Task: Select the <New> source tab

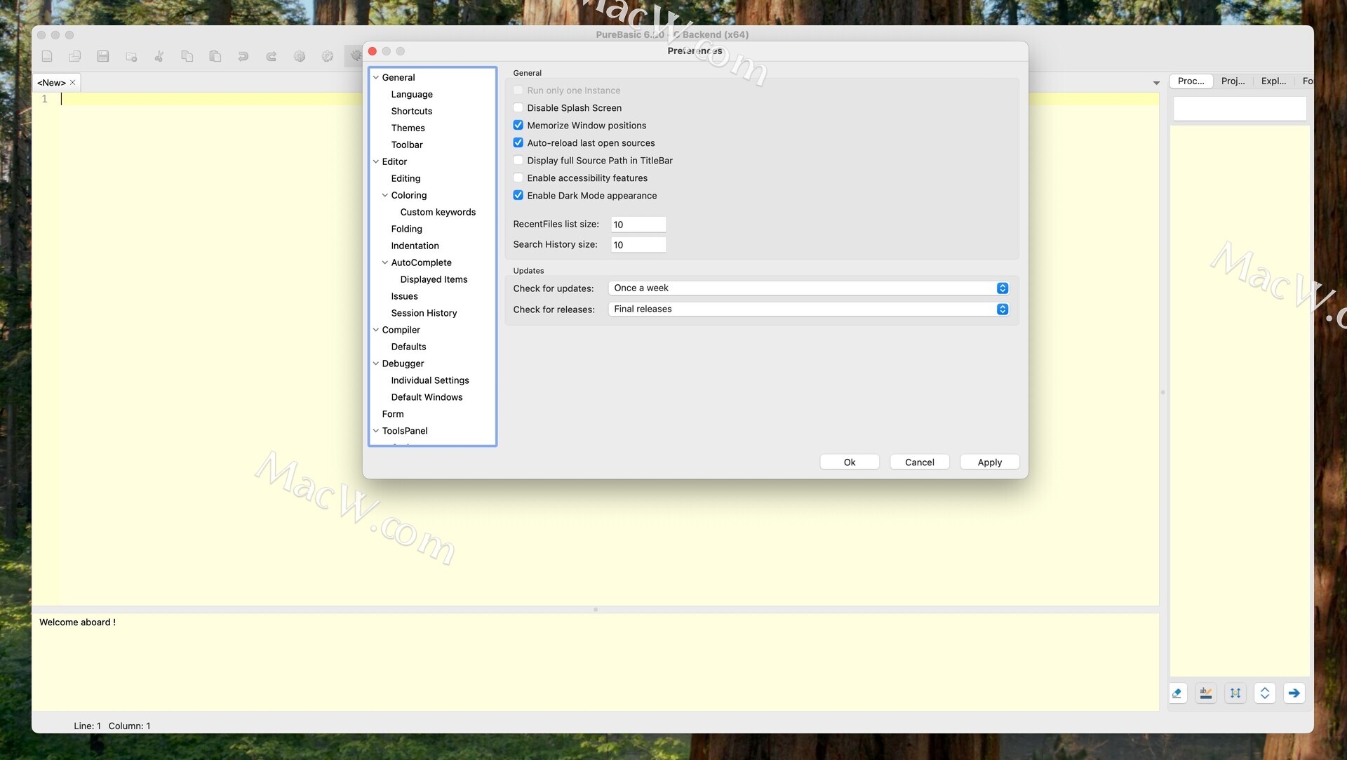Action: click(x=51, y=83)
